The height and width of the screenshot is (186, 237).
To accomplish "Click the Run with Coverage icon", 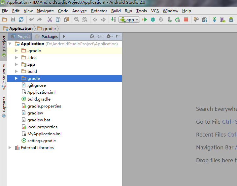I will [161, 19].
